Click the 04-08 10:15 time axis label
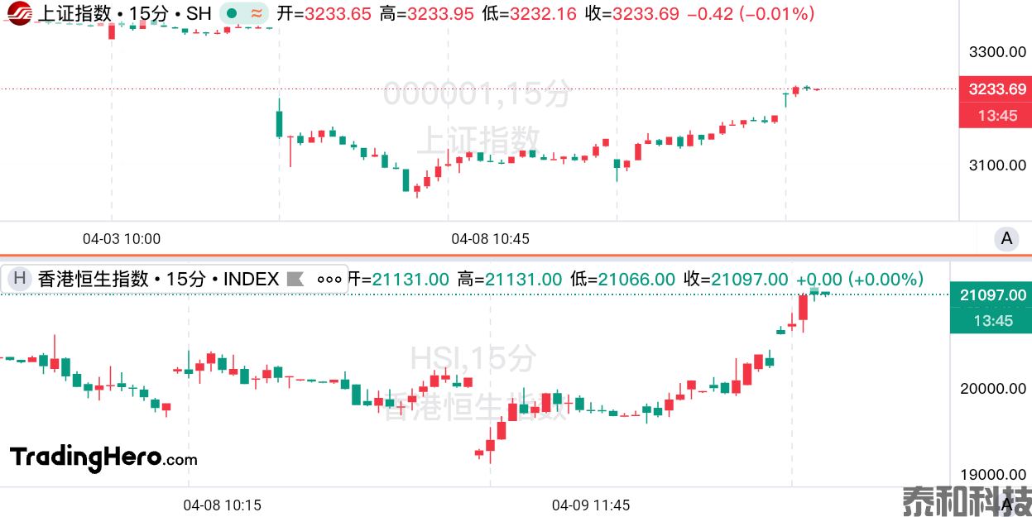This screenshot has height=517, width=1032. point(222,505)
